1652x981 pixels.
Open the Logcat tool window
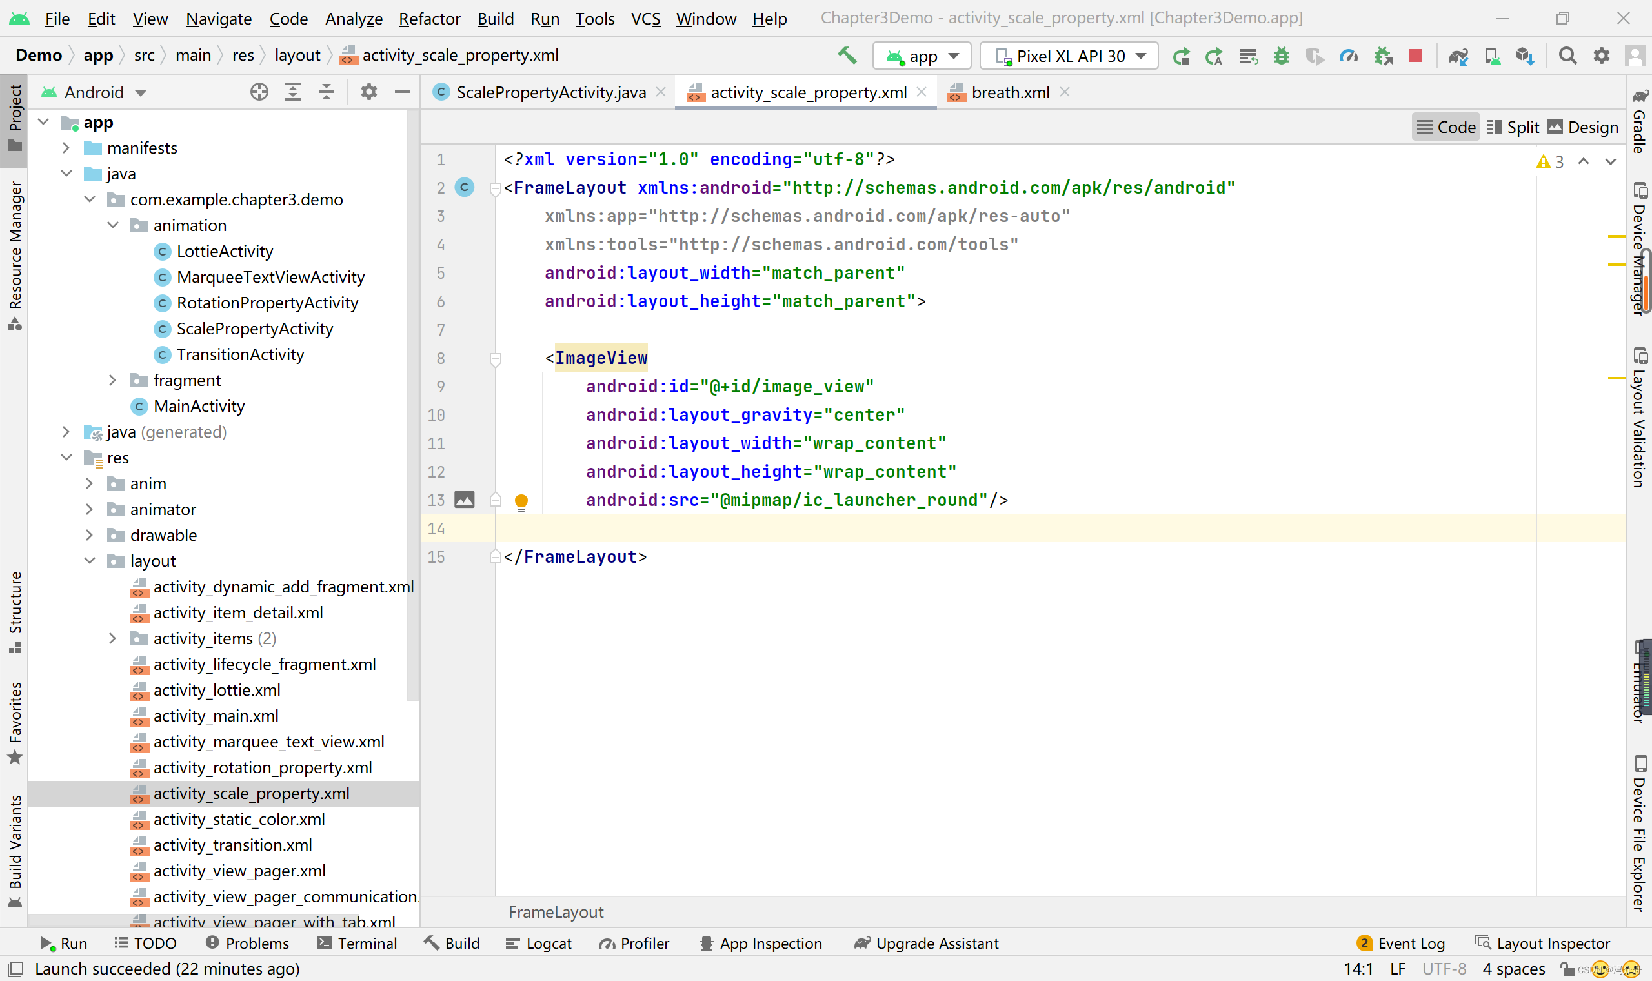[x=539, y=944]
